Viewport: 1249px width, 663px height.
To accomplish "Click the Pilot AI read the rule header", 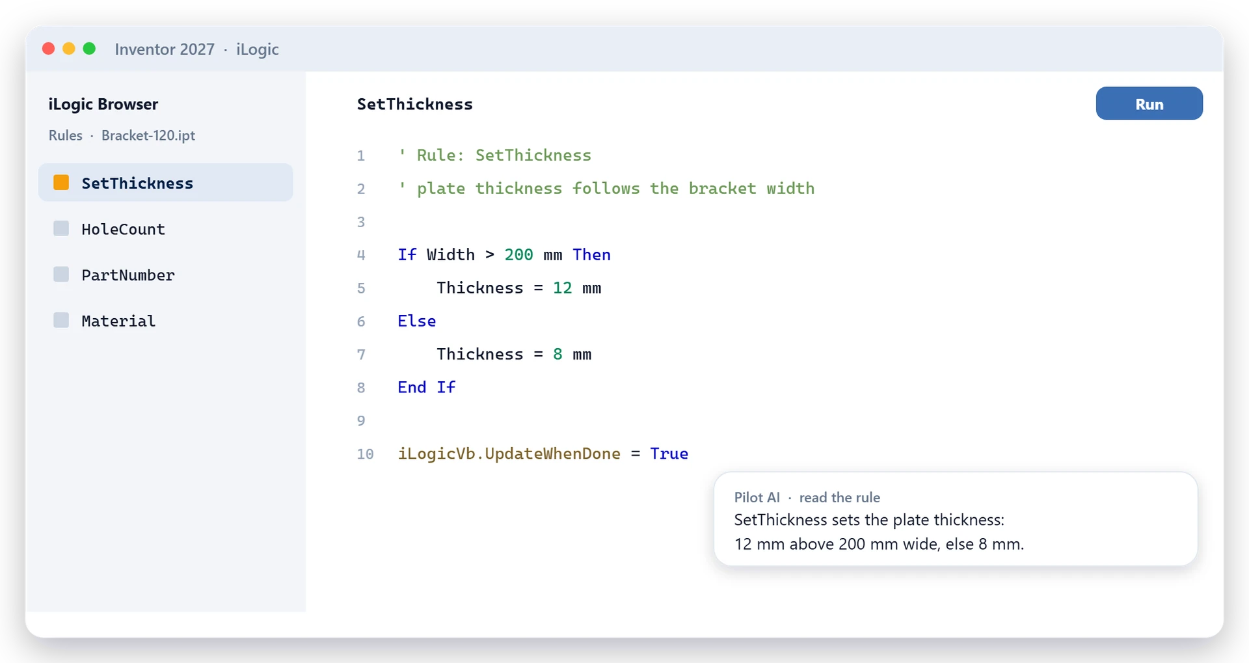I will click(x=807, y=497).
